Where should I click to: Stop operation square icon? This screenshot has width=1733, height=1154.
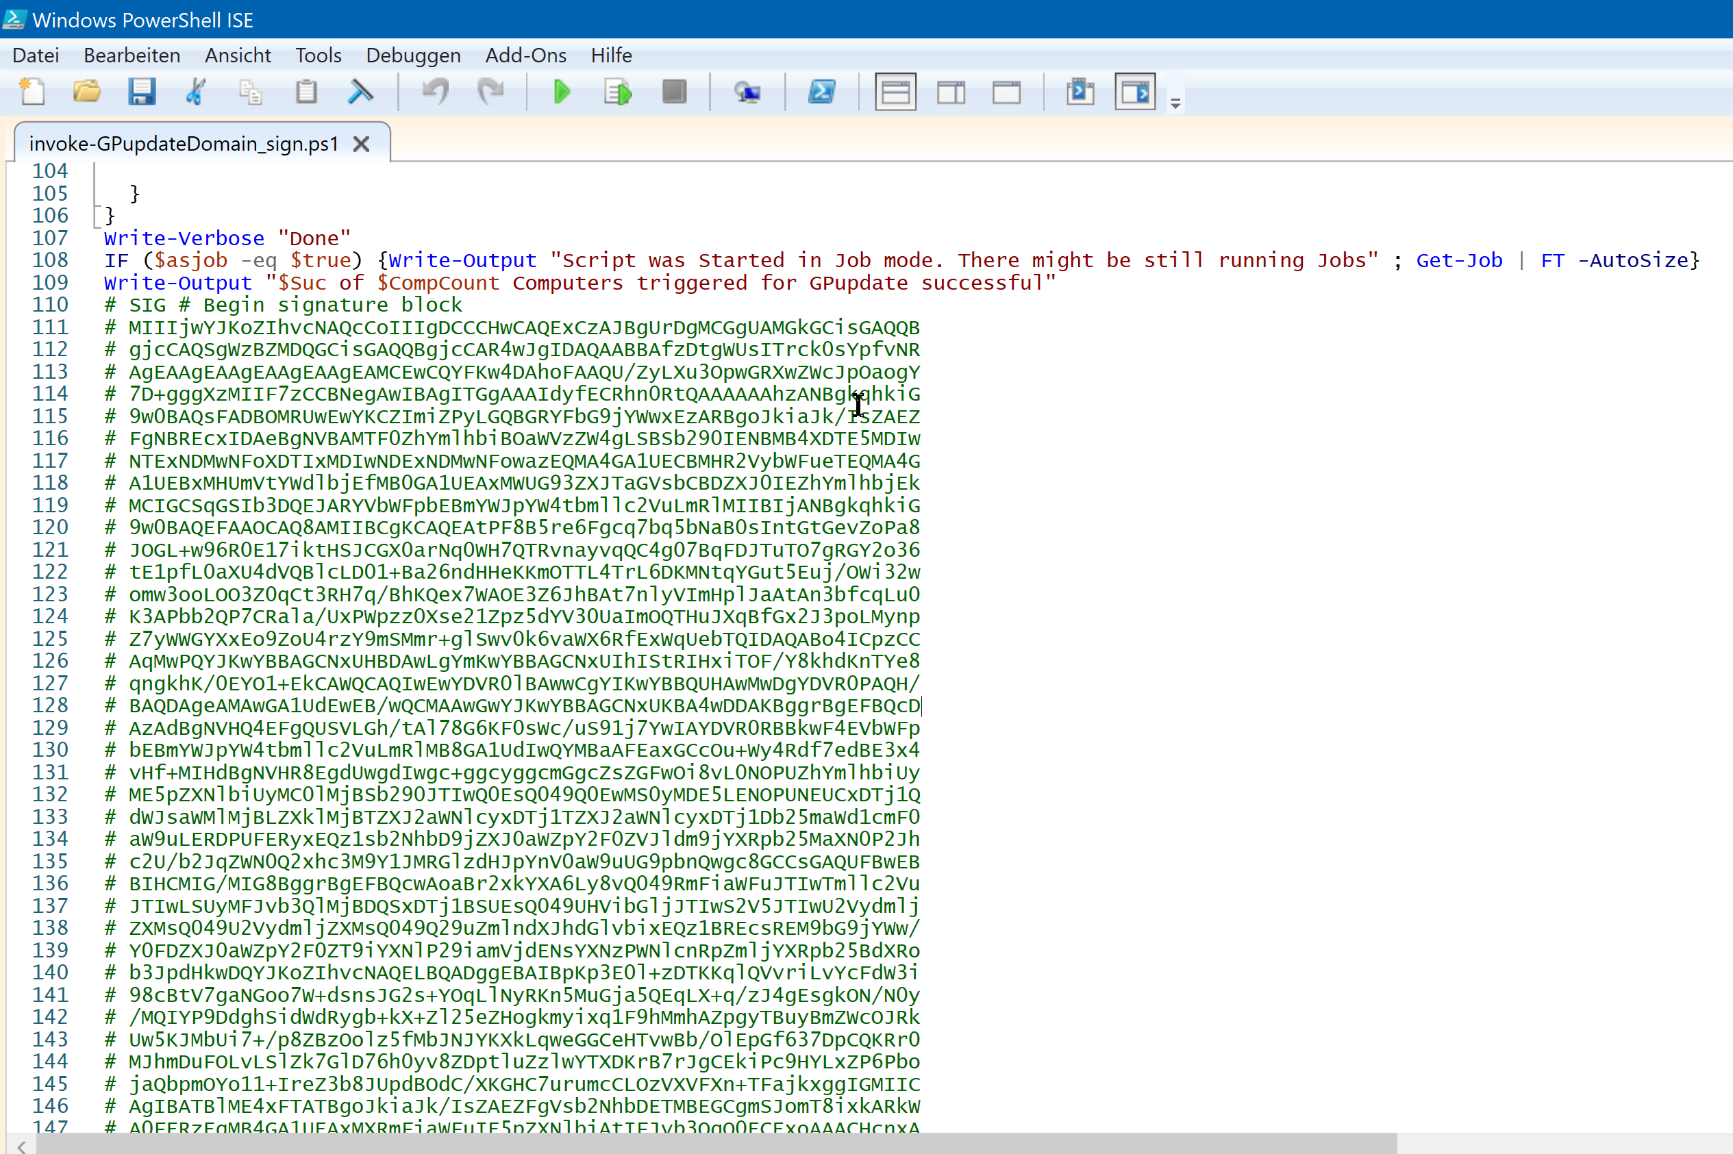pos(674,92)
